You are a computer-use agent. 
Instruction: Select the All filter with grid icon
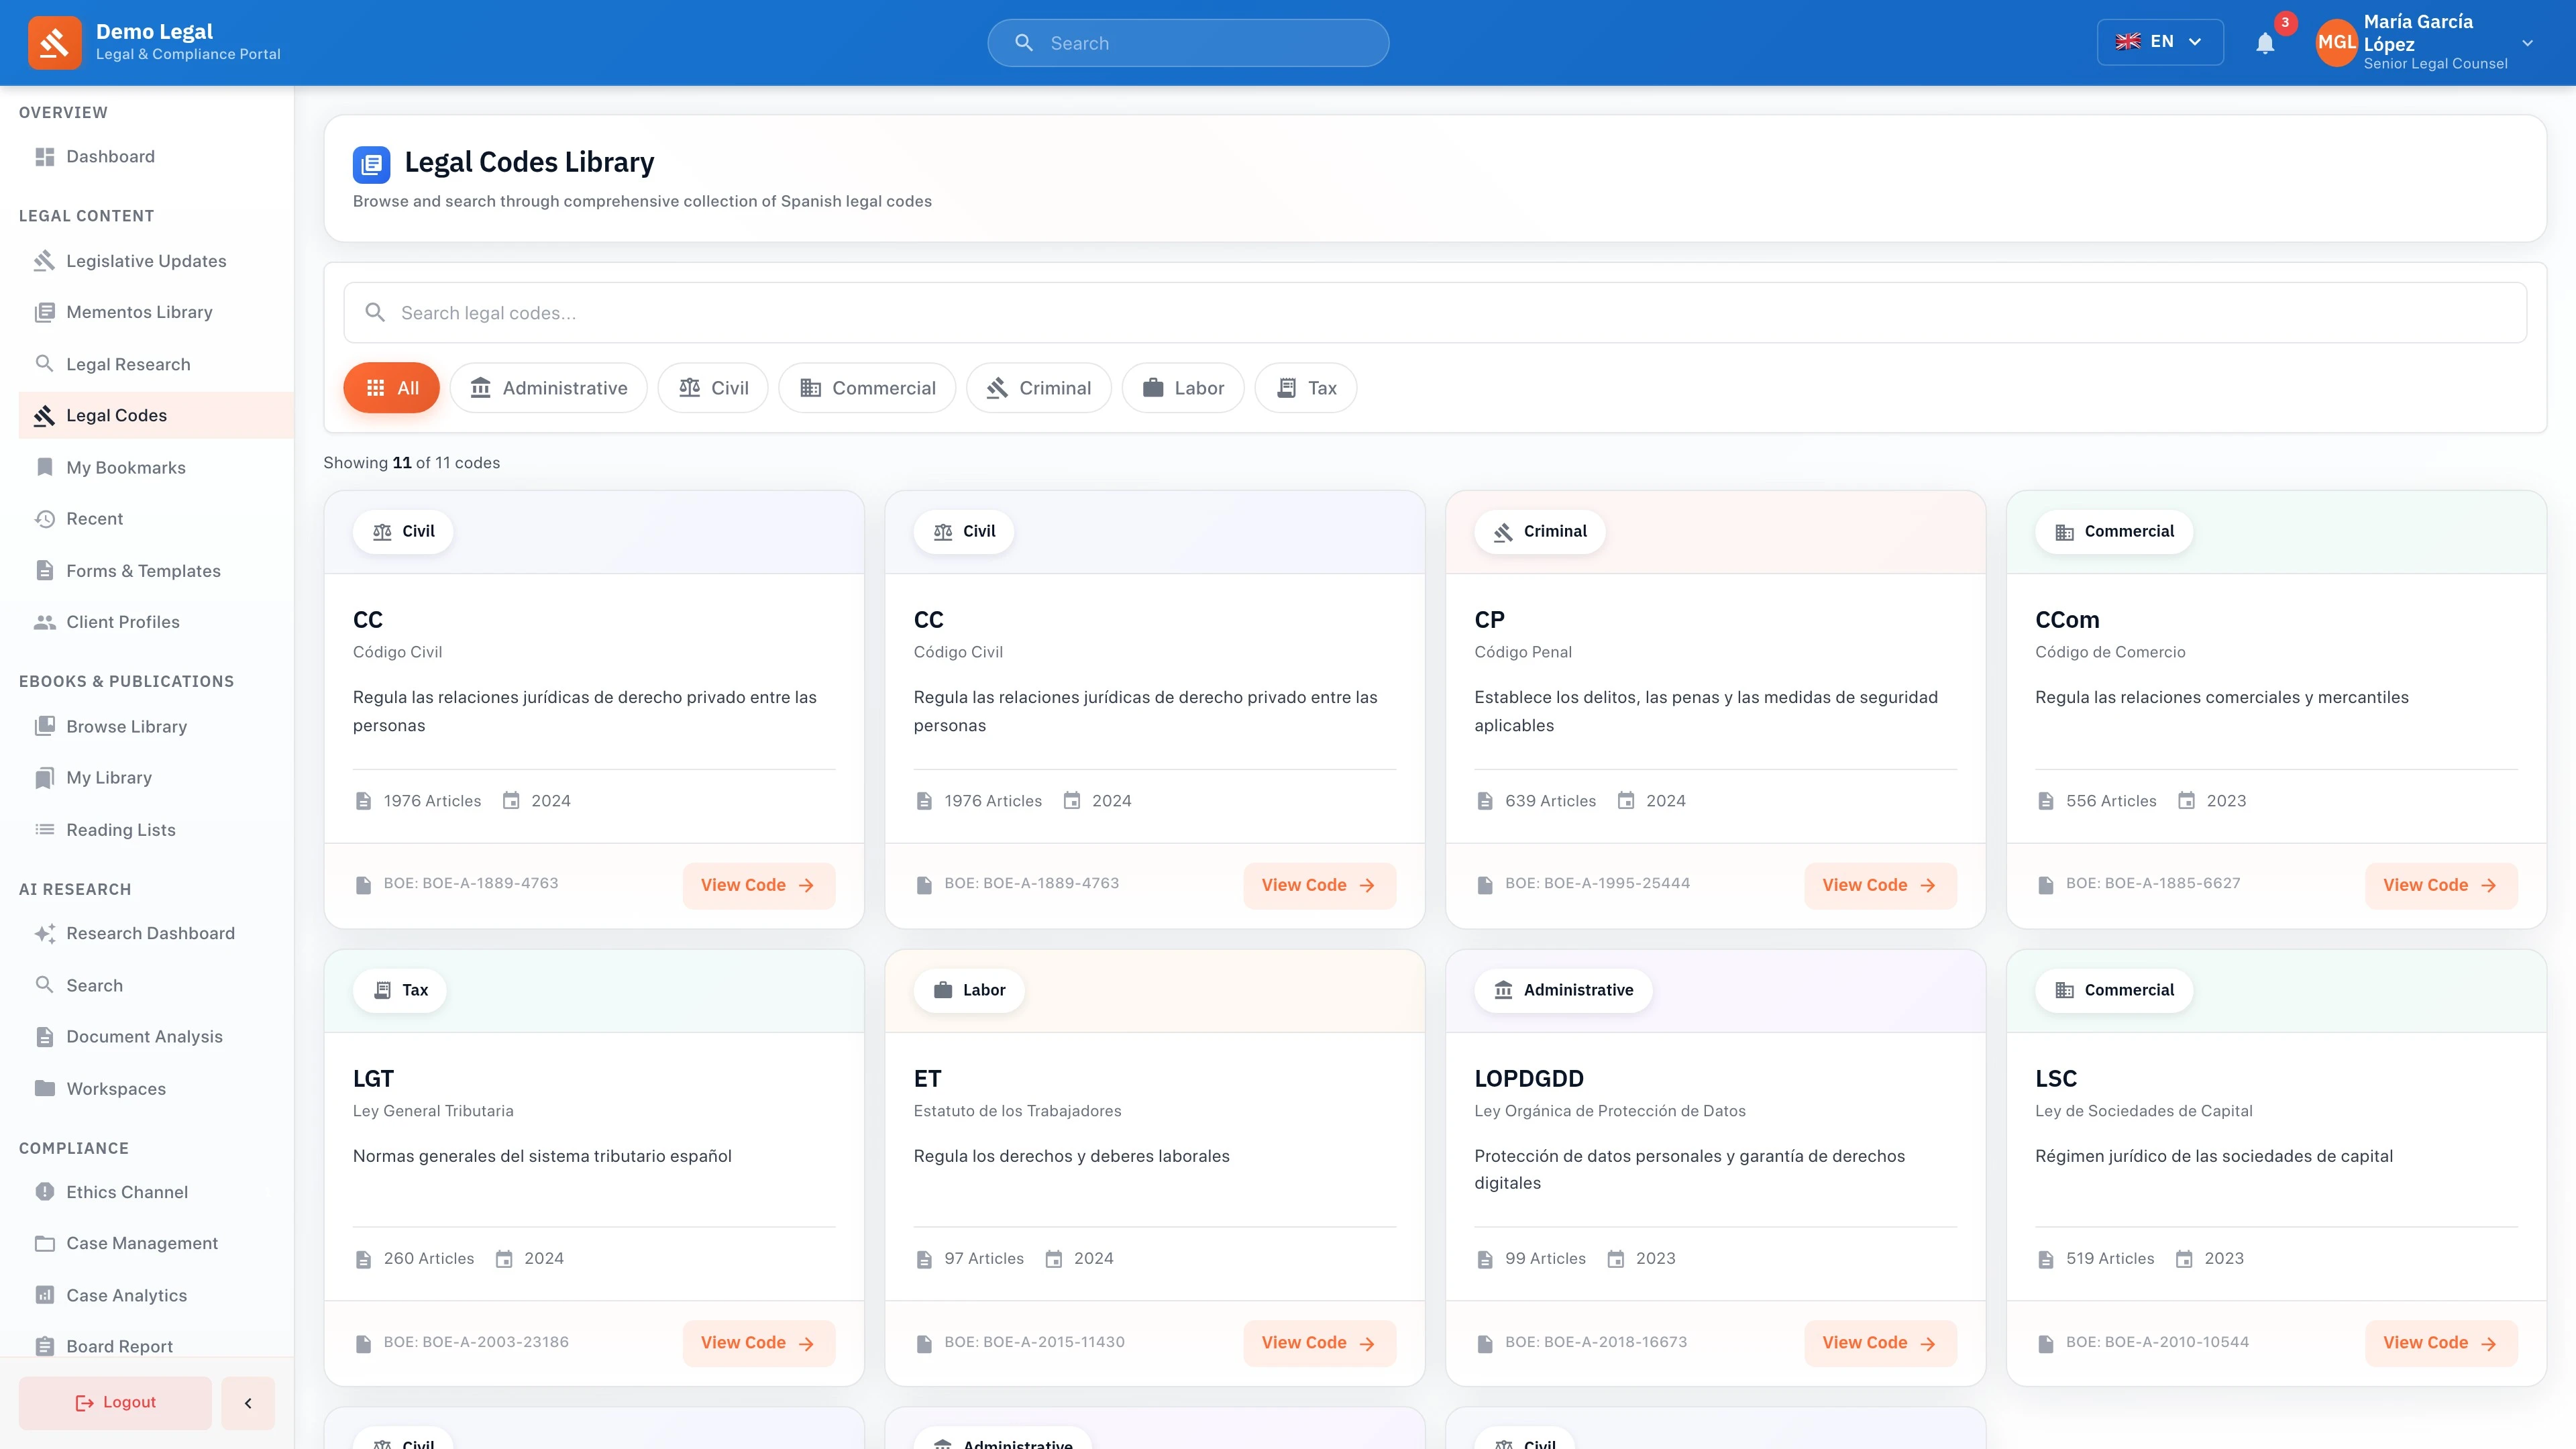[x=391, y=388]
